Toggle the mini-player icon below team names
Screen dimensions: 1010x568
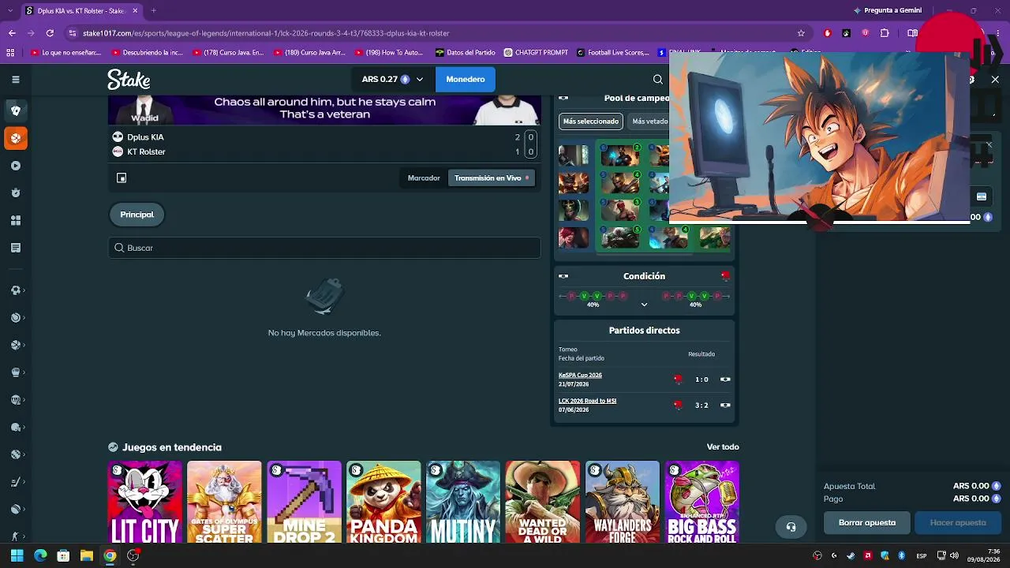[122, 177]
